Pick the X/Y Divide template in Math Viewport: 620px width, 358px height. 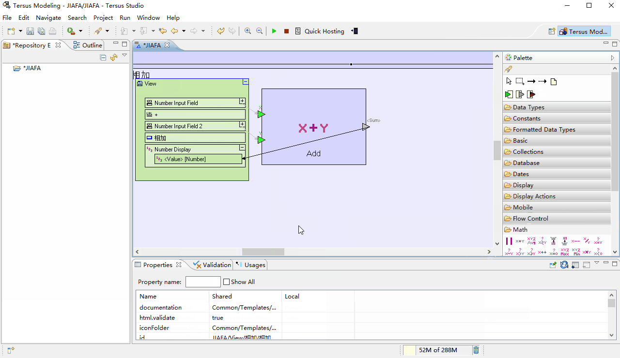tap(587, 240)
